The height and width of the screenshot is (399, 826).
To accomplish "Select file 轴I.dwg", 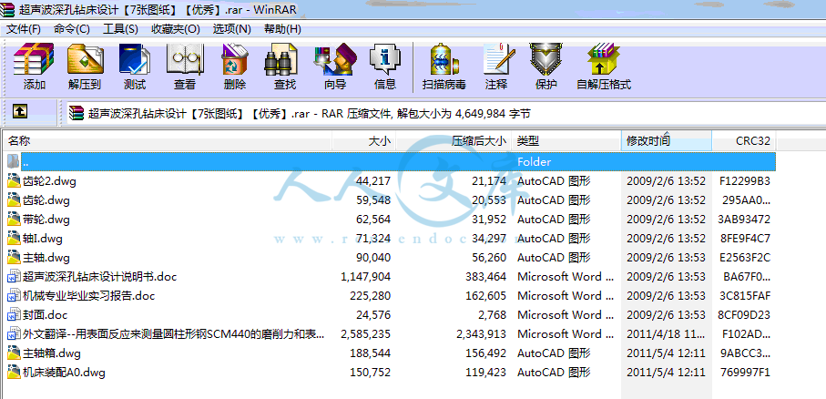I will point(43,239).
